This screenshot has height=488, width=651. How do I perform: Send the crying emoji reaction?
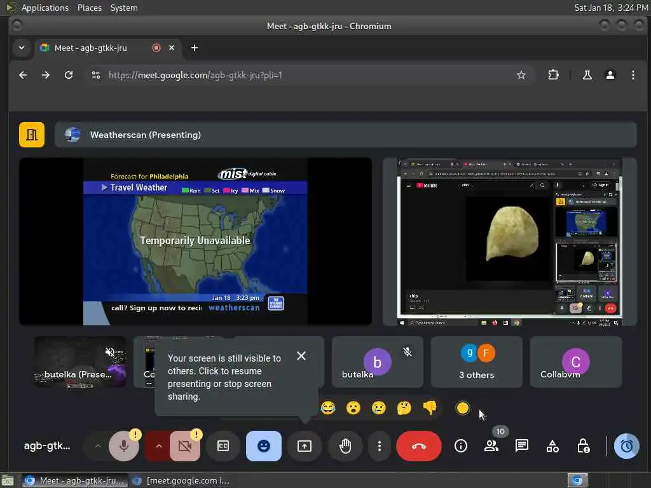pyautogui.click(x=379, y=408)
